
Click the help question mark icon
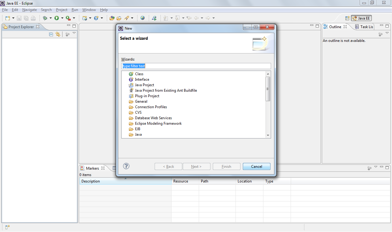(x=126, y=166)
